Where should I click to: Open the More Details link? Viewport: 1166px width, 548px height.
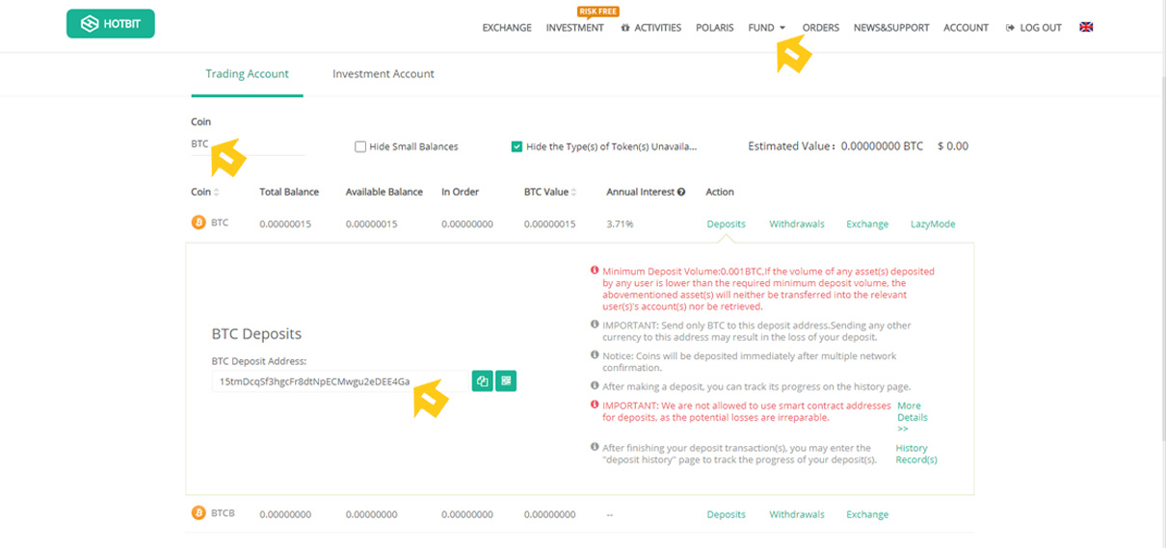coord(912,417)
